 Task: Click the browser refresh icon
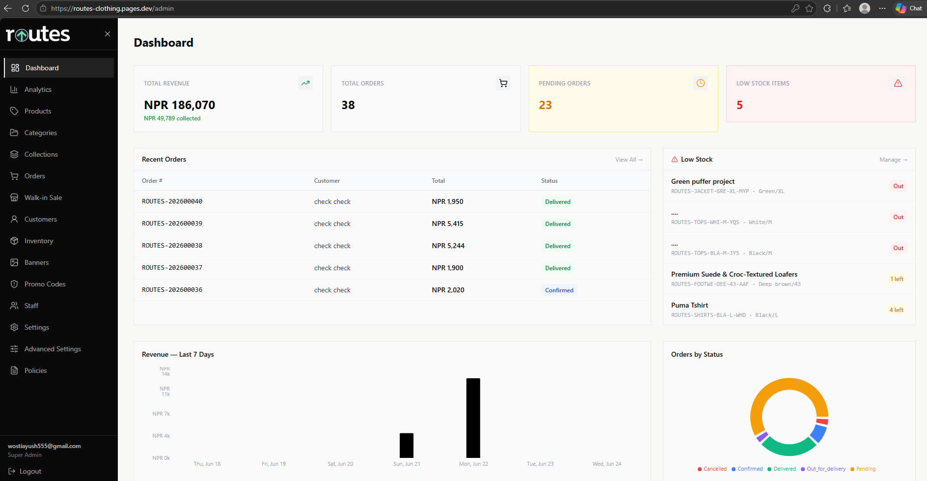pyautogui.click(x=26, y=8)
